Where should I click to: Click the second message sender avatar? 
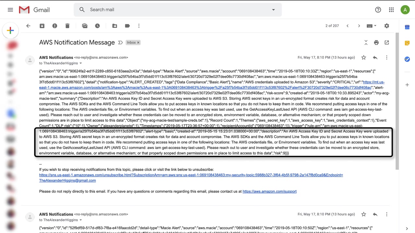[30, 217]
